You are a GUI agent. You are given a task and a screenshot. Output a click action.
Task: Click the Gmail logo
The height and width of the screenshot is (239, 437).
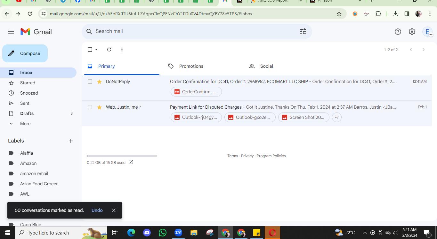[x=36, y=32]
